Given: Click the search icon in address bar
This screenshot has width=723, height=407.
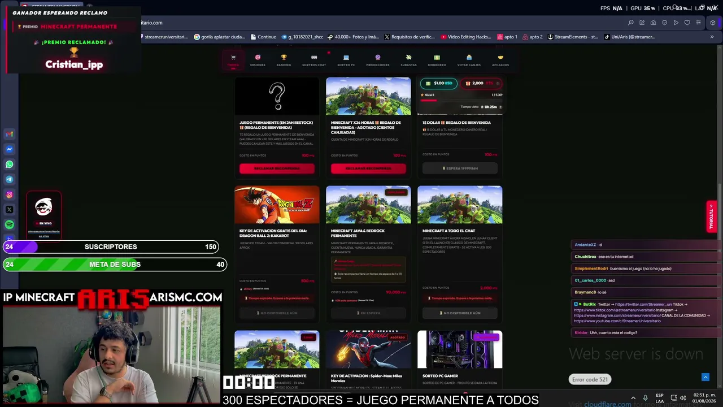Looking at the screenshot, I should tap(631, 23).
